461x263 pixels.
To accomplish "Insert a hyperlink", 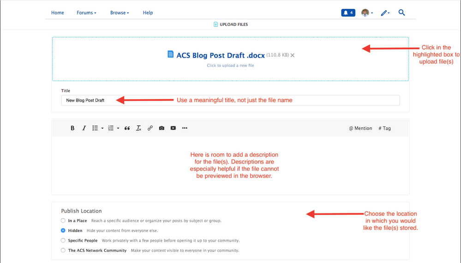I will (x=150, y=128).
